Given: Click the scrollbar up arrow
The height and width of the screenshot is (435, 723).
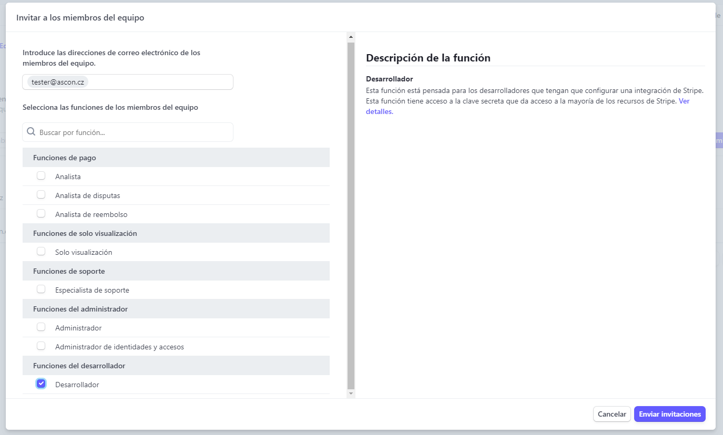Looking at the screenshot, I should click(x=351, y=37).
